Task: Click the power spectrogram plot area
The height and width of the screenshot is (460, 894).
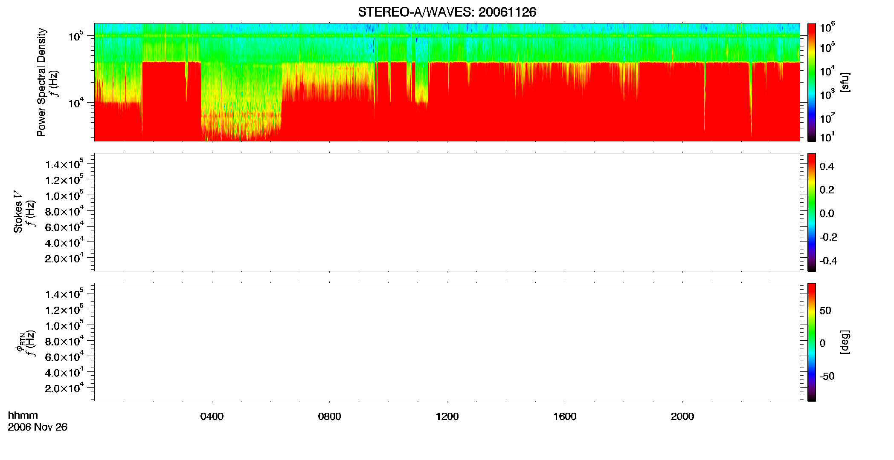Action: tap(447, 82)
